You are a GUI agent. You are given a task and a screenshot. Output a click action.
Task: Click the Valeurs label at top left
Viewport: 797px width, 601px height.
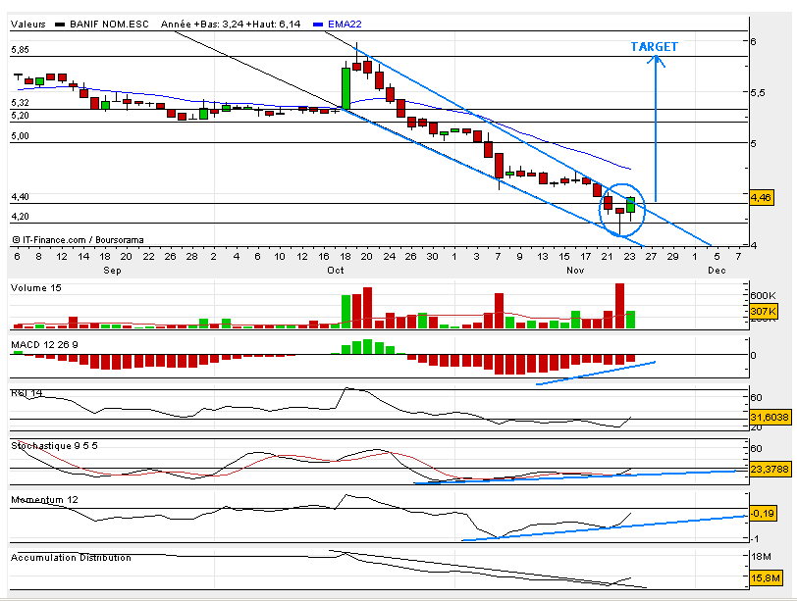27,24
